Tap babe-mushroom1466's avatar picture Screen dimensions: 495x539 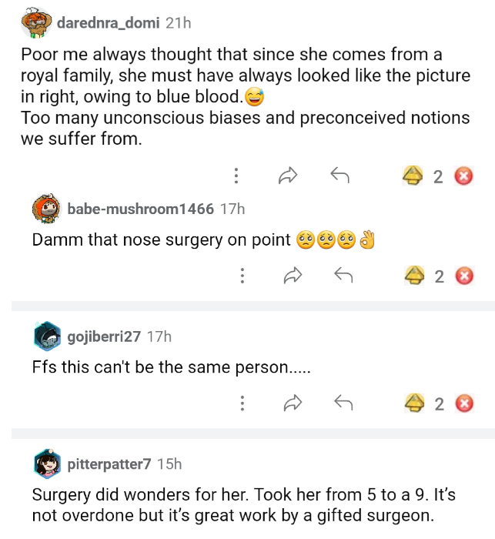pos(46,209)
